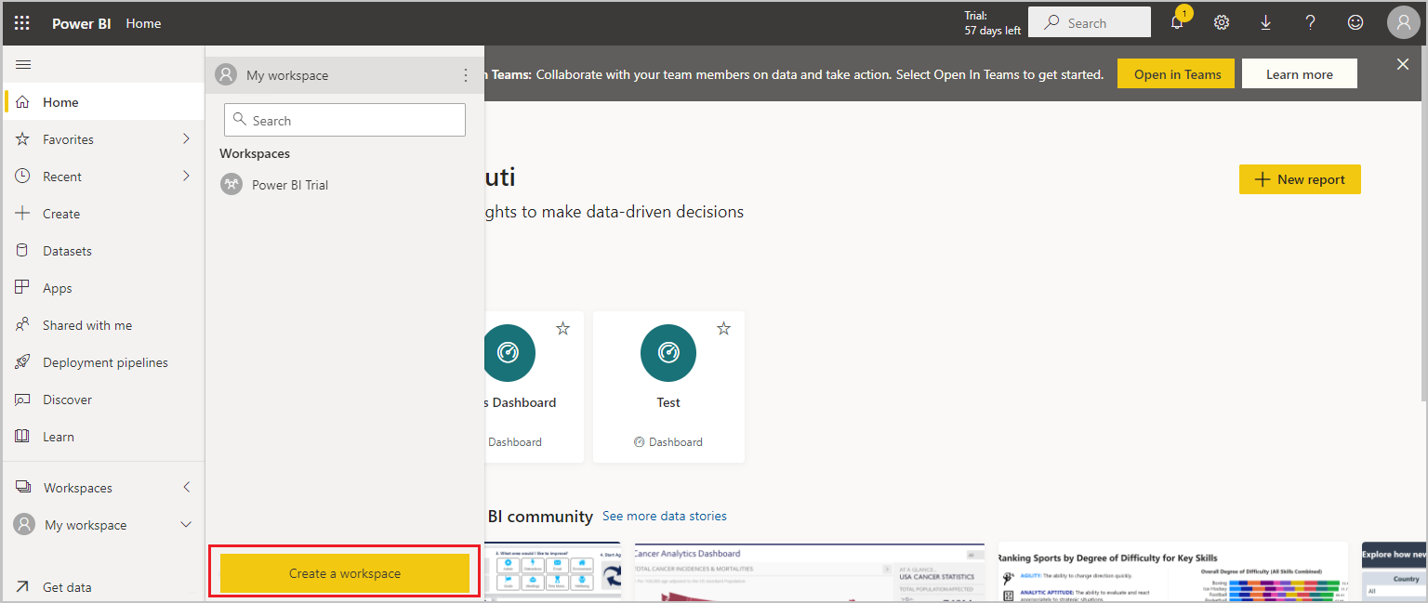This screenshot has height=603, width=1428.
Task: Click the Feedback smiley icon
Action: 1355,22
